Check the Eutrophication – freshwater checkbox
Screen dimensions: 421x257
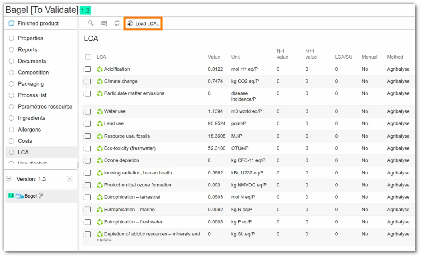(88, 222)
